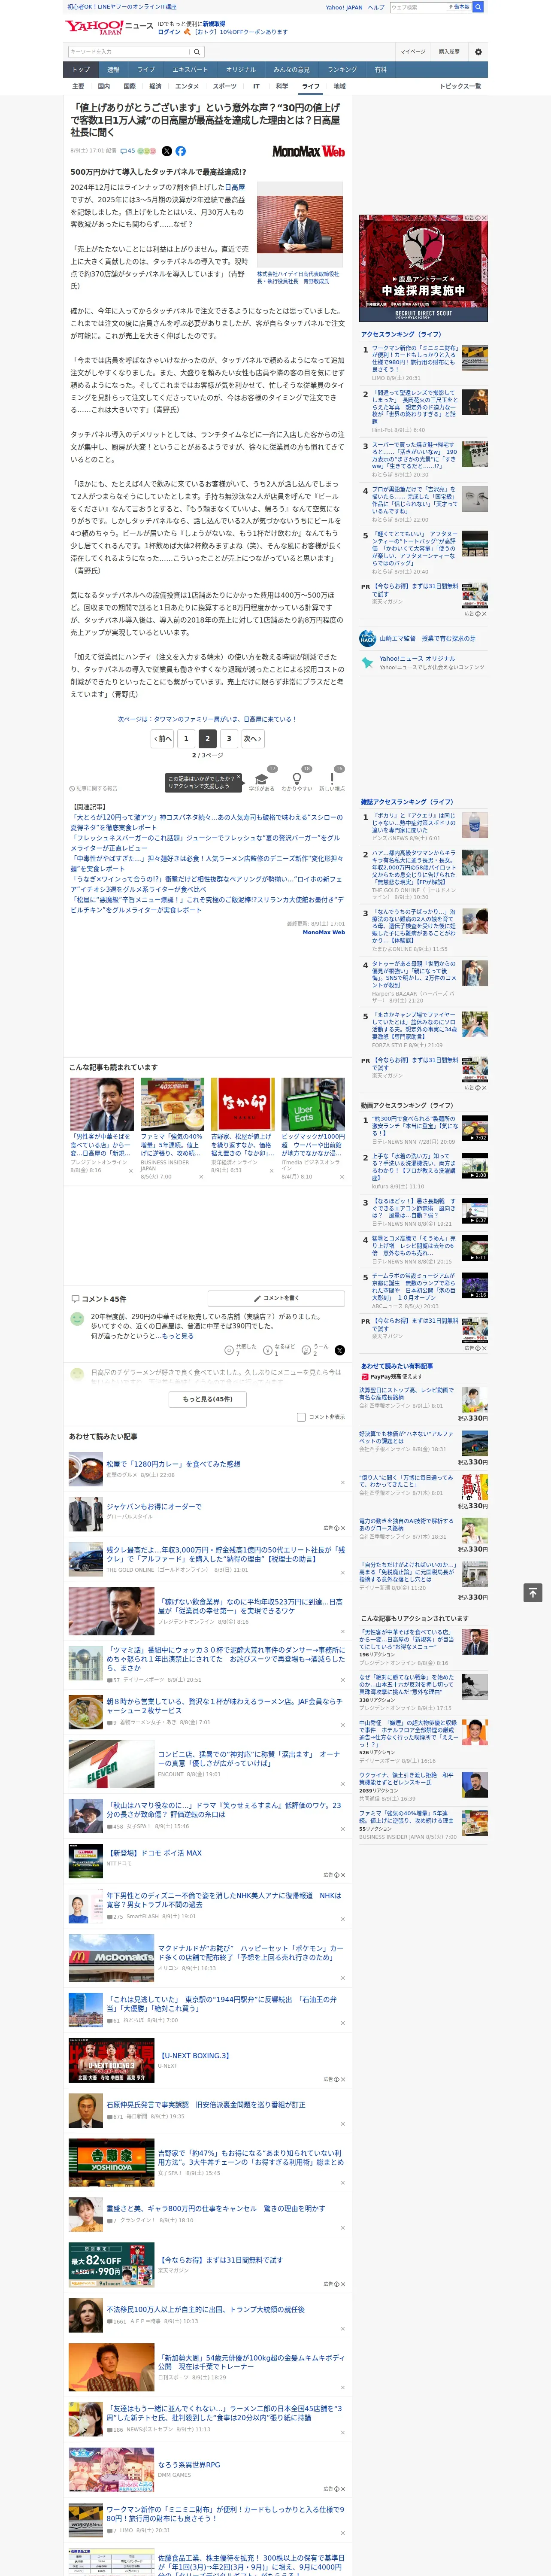The image size is (551, 2576).
Task: Click the Yahoo! JAPAN News logo
Action: click(x=110, y=27)
